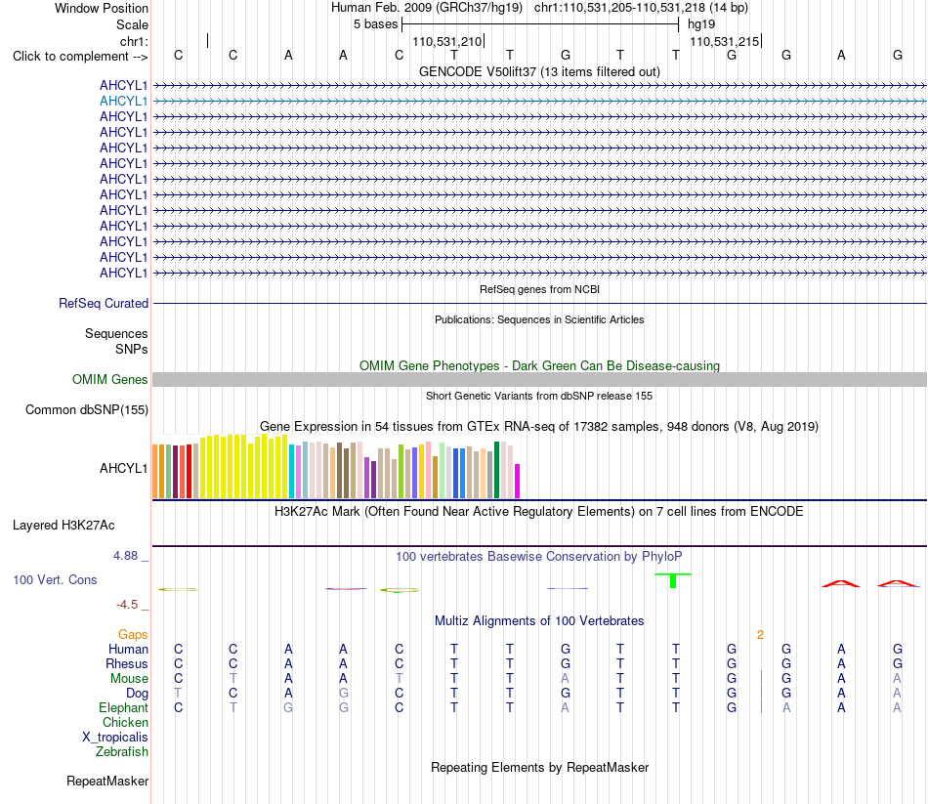Open Repeating Elements by RepeatMasker title
928x804 pixels.
coord(539,767)
